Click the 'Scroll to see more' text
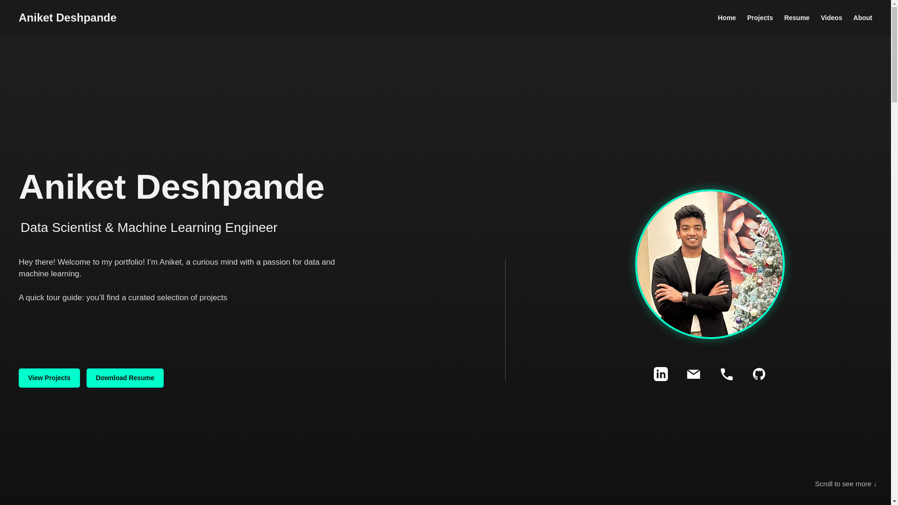This screenshot has width=898, height=505. point(846,484)
